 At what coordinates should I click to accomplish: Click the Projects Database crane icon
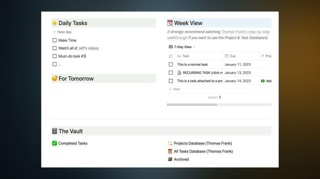pyautogui.click(x=170, y=143)
